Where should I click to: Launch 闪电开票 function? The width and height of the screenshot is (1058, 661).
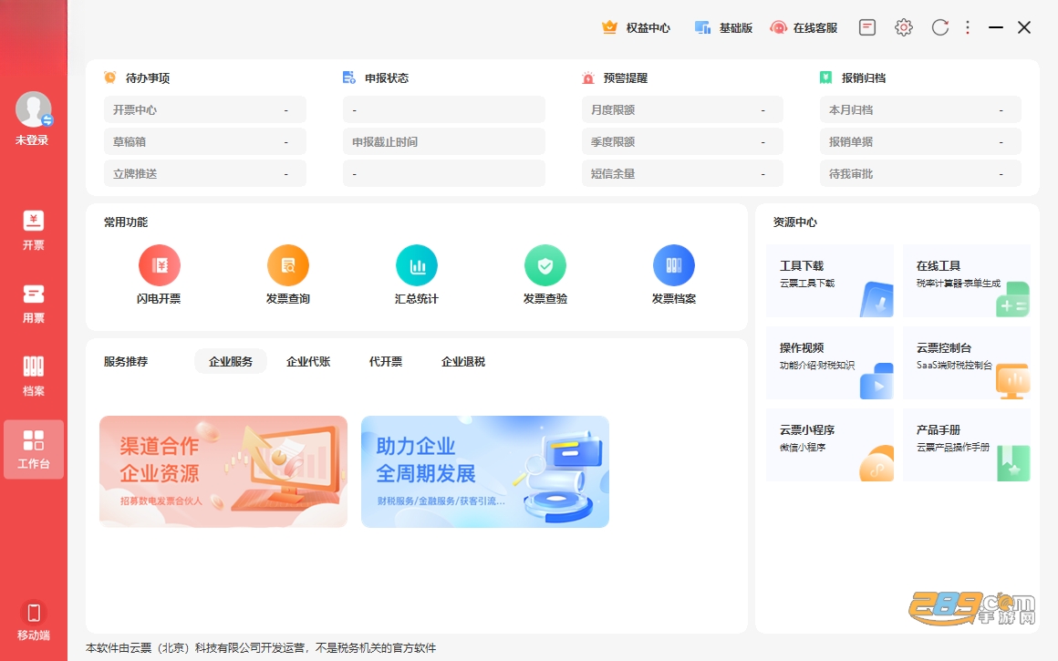(160, 274)
